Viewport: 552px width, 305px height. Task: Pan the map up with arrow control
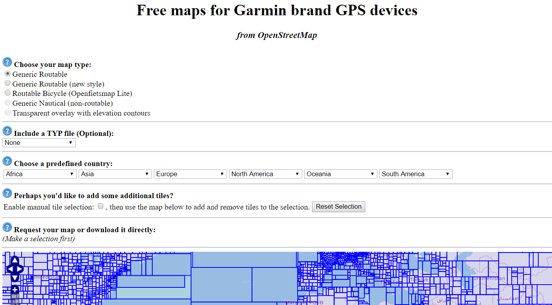[x=14, y=260]
